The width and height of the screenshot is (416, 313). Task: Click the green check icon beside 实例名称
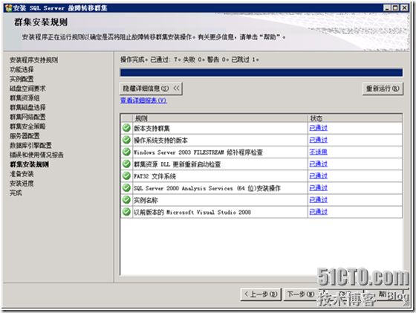(x=126, y=200)
